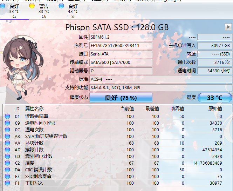Select the SATA 物理层错误计数 attribute name
This screenshot has width=233, height=191.
tap(46, 136)
